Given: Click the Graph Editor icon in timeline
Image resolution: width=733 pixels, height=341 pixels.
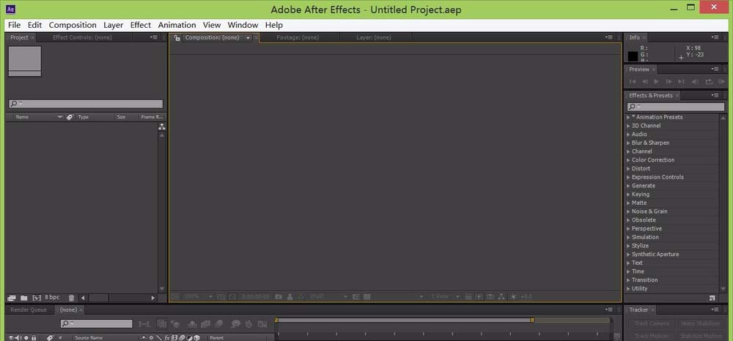Looking at the screenshot, I should [x=262, y=323].
